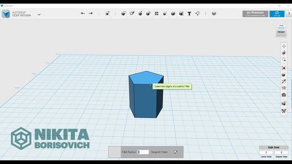The image size is (292, 164).
Task: Select the Zoom magnifier tool
Action: pos(284,60)
